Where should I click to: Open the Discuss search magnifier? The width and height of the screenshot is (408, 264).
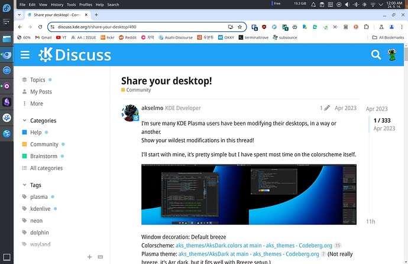point(375,54)
